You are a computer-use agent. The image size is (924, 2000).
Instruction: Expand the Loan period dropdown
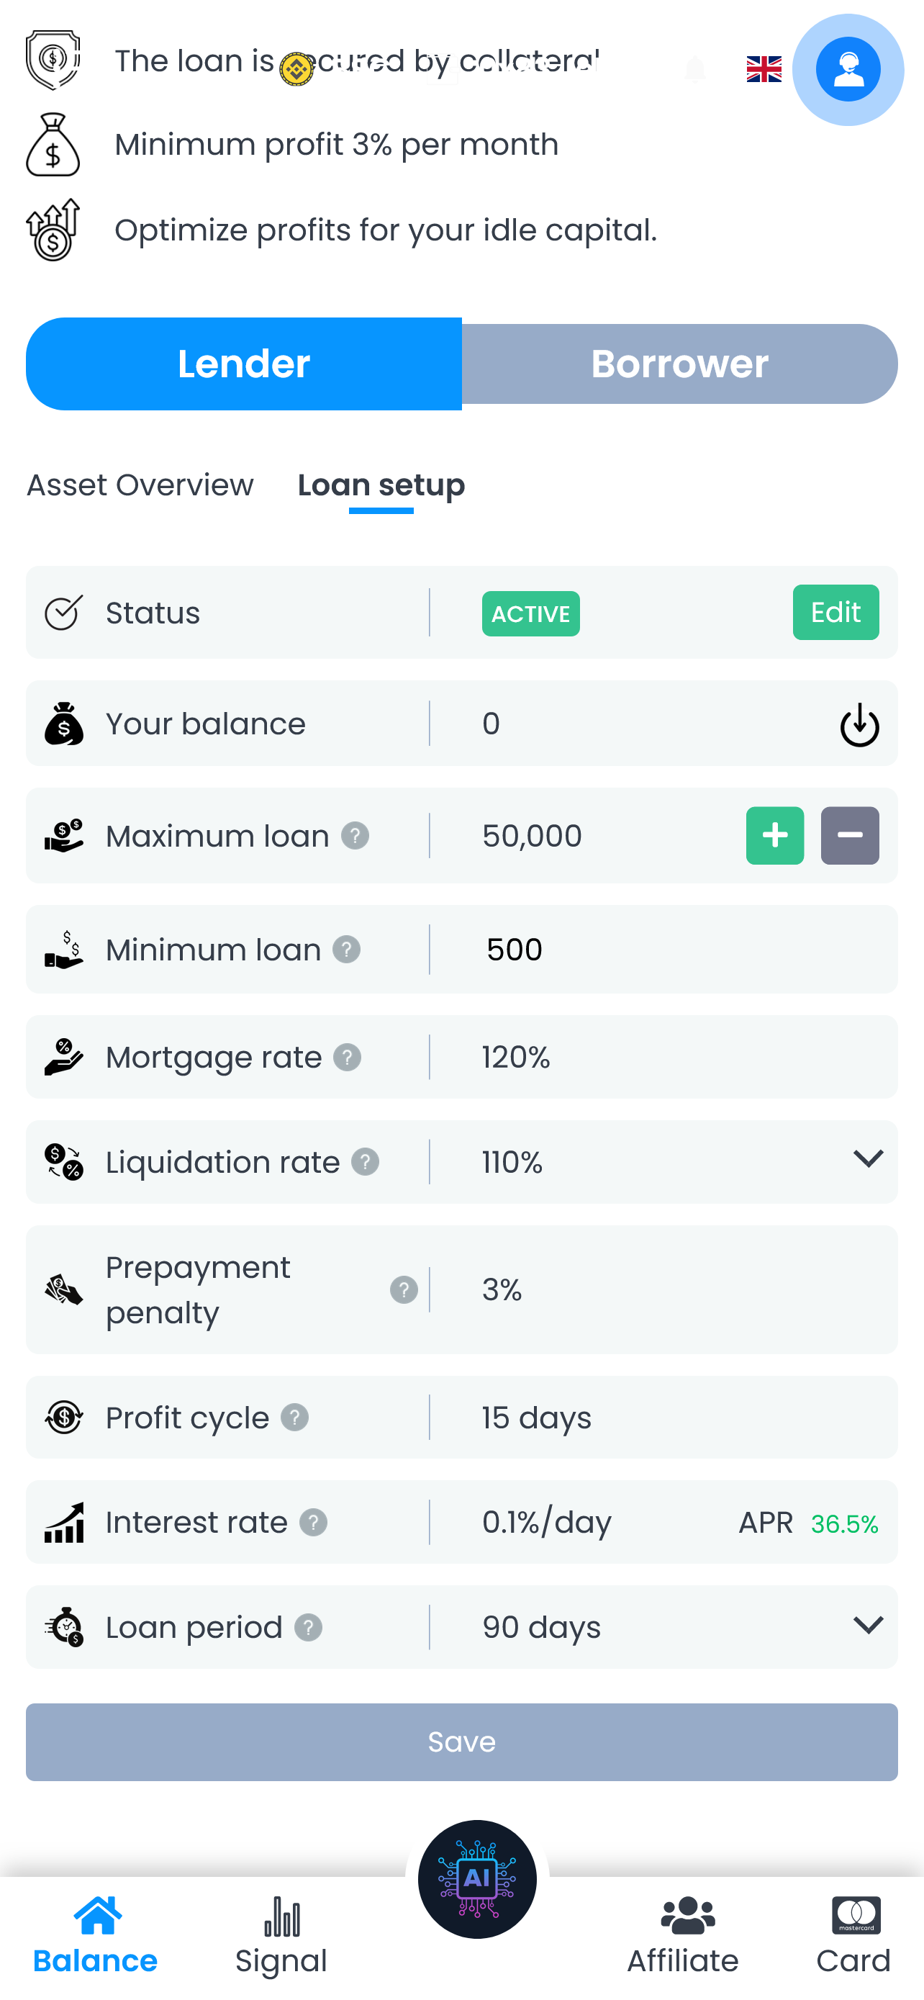click(x=867, y=1625)
